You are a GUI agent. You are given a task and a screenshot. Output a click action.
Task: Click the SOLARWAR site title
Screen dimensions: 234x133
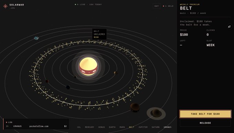tap(17, 5)
